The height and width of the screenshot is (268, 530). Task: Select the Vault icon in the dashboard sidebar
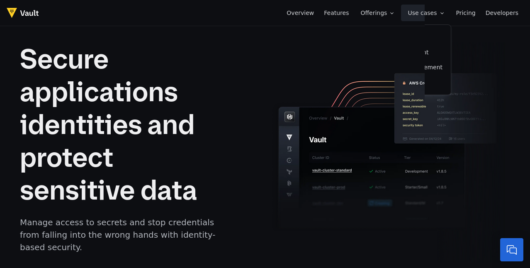(289, 137)
